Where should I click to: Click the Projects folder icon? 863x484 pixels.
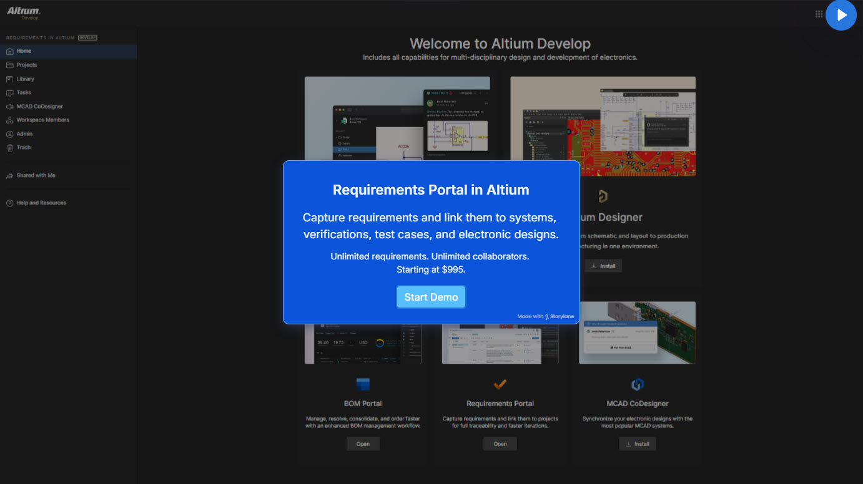(10, 65)
